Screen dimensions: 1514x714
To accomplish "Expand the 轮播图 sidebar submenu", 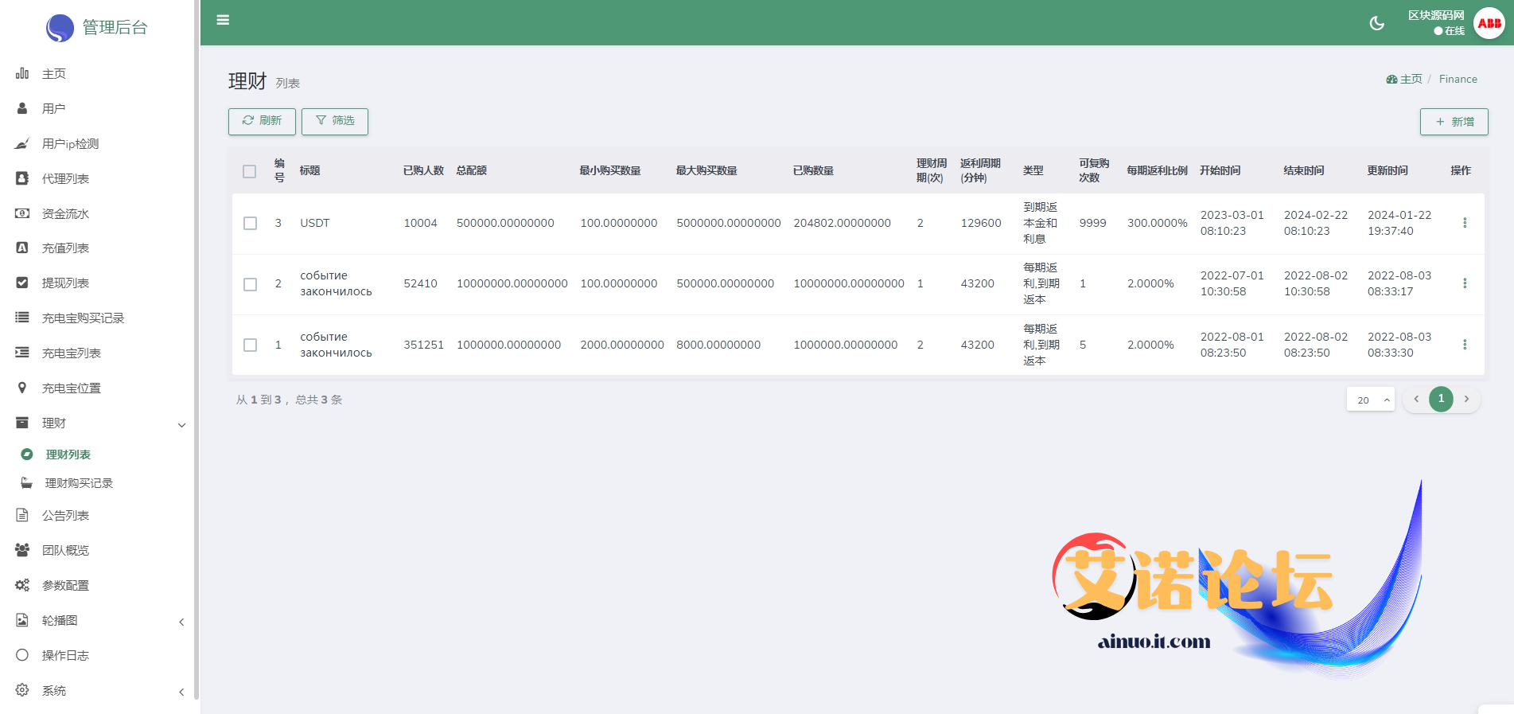I will (181, 622).
